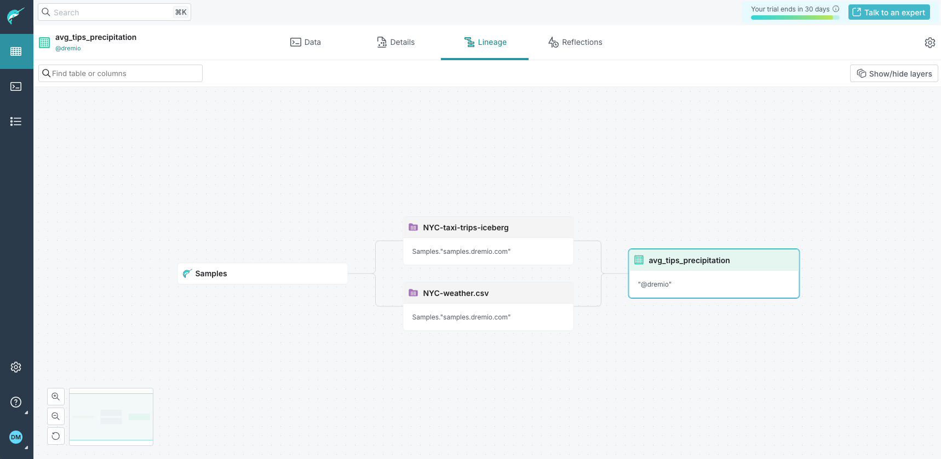Expand the Help menu in sidebar

(x=16, y=402)
